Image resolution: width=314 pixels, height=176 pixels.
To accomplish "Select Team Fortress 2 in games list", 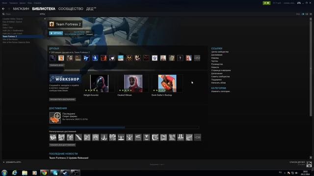I will [23, 37].
